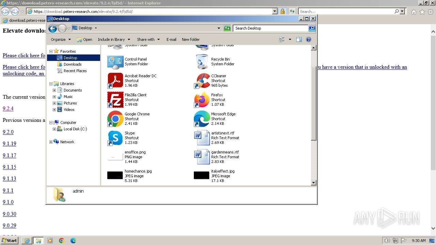Click the Explorer refresh button
The image size is (436, 245).
[x=227, y=28]
